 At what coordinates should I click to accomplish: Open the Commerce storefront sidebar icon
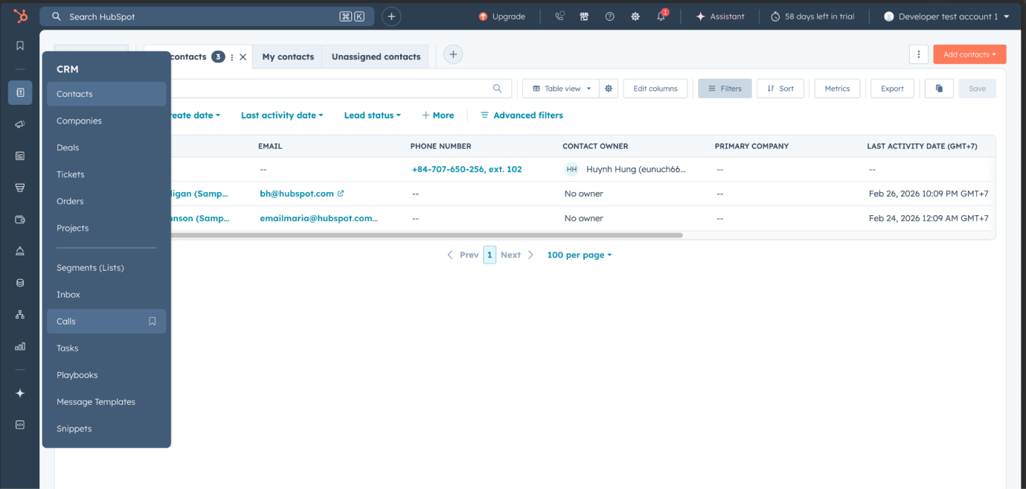coord(20,188)
